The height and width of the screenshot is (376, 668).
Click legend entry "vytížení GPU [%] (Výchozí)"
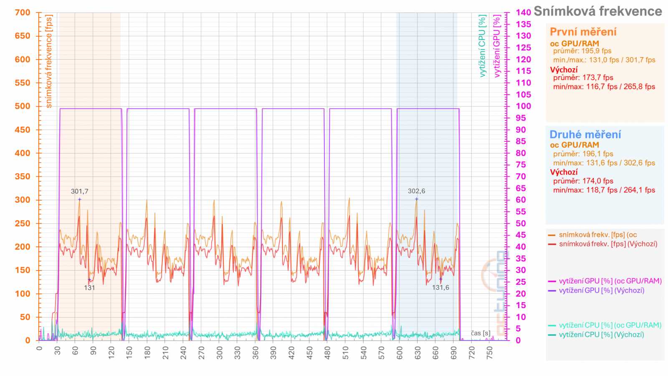pos(601,291)
